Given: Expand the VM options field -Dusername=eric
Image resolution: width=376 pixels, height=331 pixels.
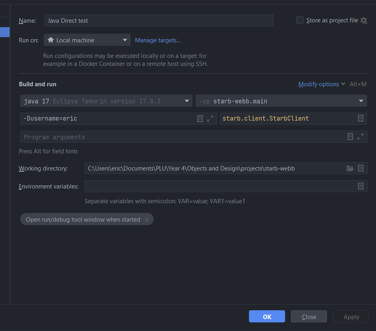Looking at the screenshot, I should point(210,119).
